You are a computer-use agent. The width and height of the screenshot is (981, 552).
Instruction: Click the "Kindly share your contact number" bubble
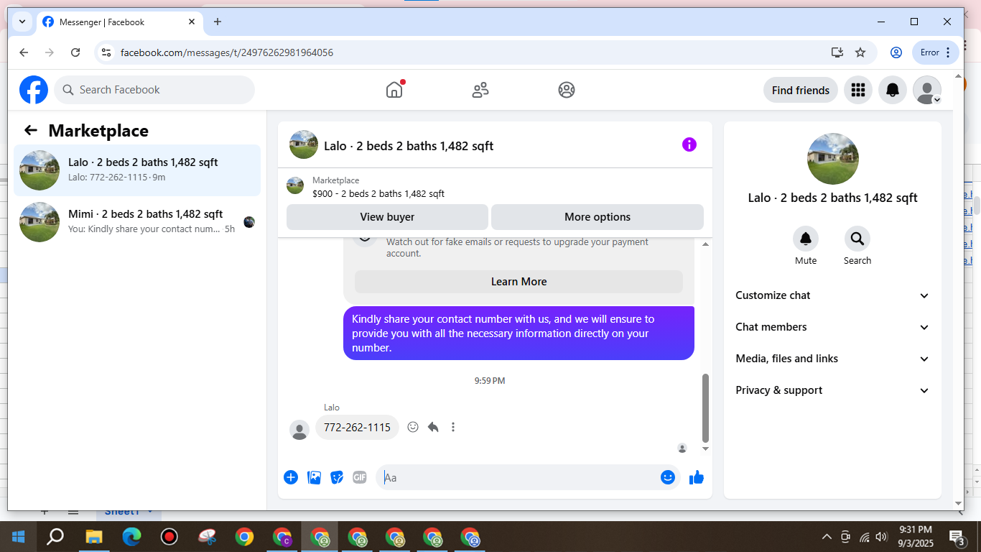(x=519, y=333)
